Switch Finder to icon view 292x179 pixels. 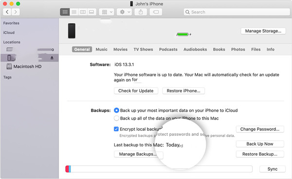pyautogui.click(x=65, y=12)
